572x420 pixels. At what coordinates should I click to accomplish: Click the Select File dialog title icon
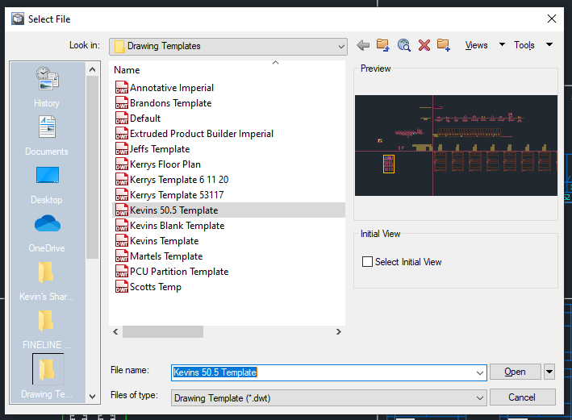[x=18, y=19]
